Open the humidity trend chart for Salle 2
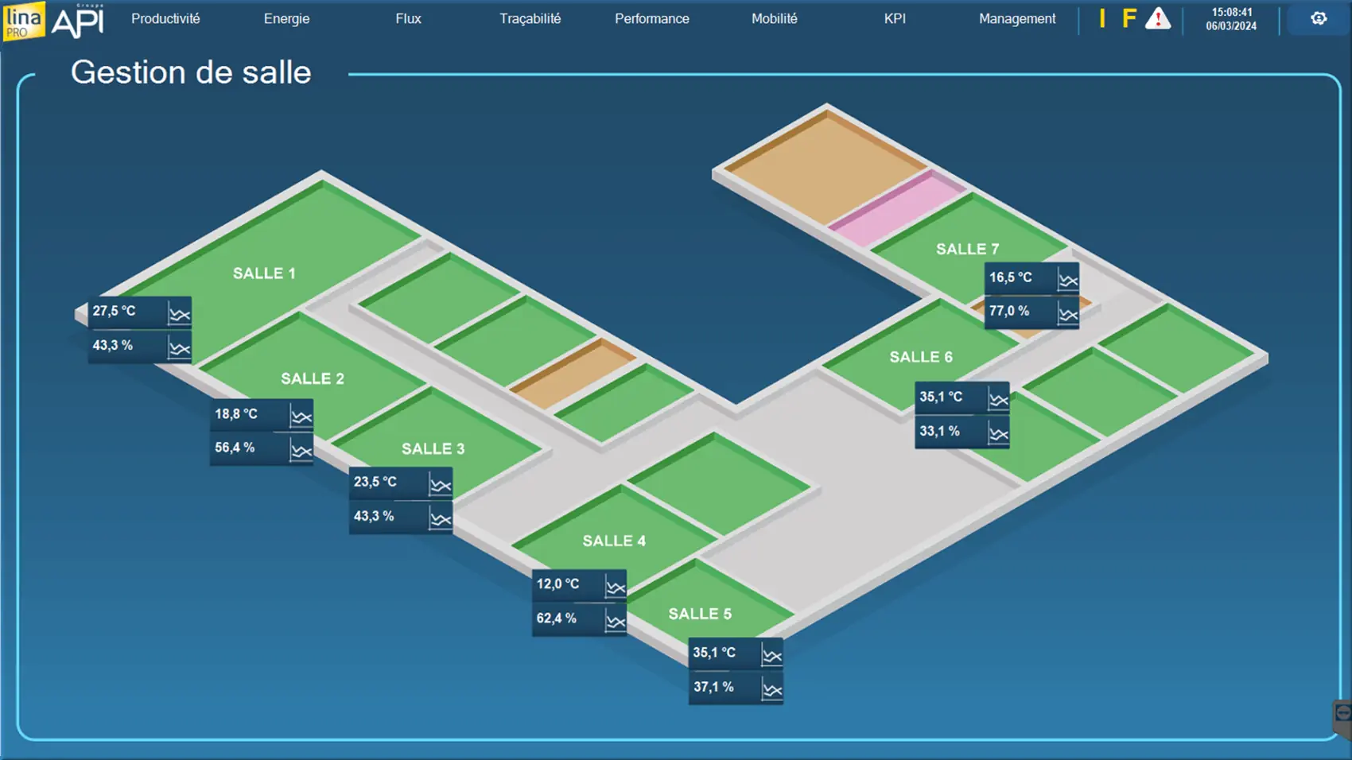Image resolution: width=1352 pixels, height=760 pixels. (x=301, y=451)
